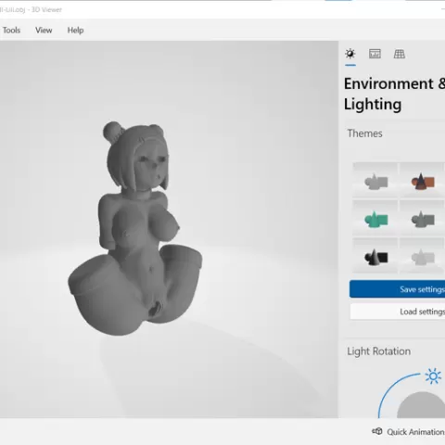The image size is (445, 445).
Task: Select the pale white lighting theme
Action: 422,256
